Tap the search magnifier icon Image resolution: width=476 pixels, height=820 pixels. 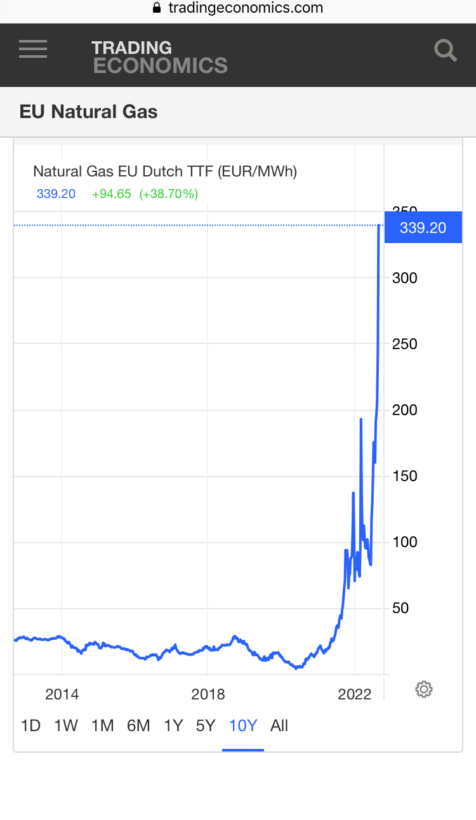(446, 51)
